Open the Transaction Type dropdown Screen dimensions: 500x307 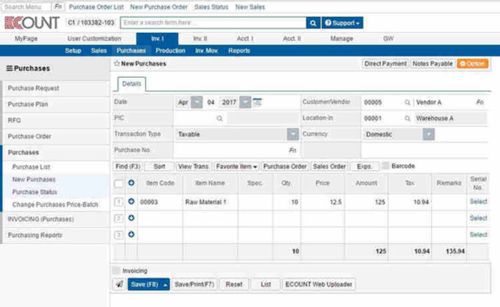pyautogui.click(x=292, y=134)
